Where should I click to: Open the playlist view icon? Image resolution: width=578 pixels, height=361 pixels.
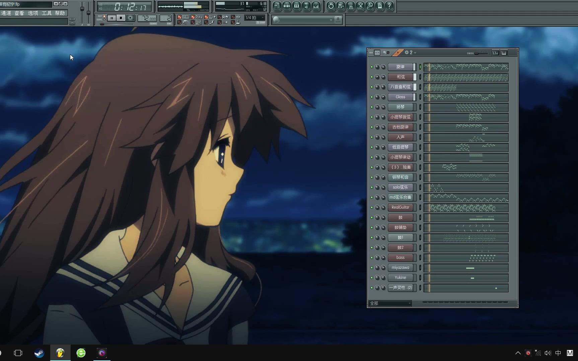tap(277, 6)
